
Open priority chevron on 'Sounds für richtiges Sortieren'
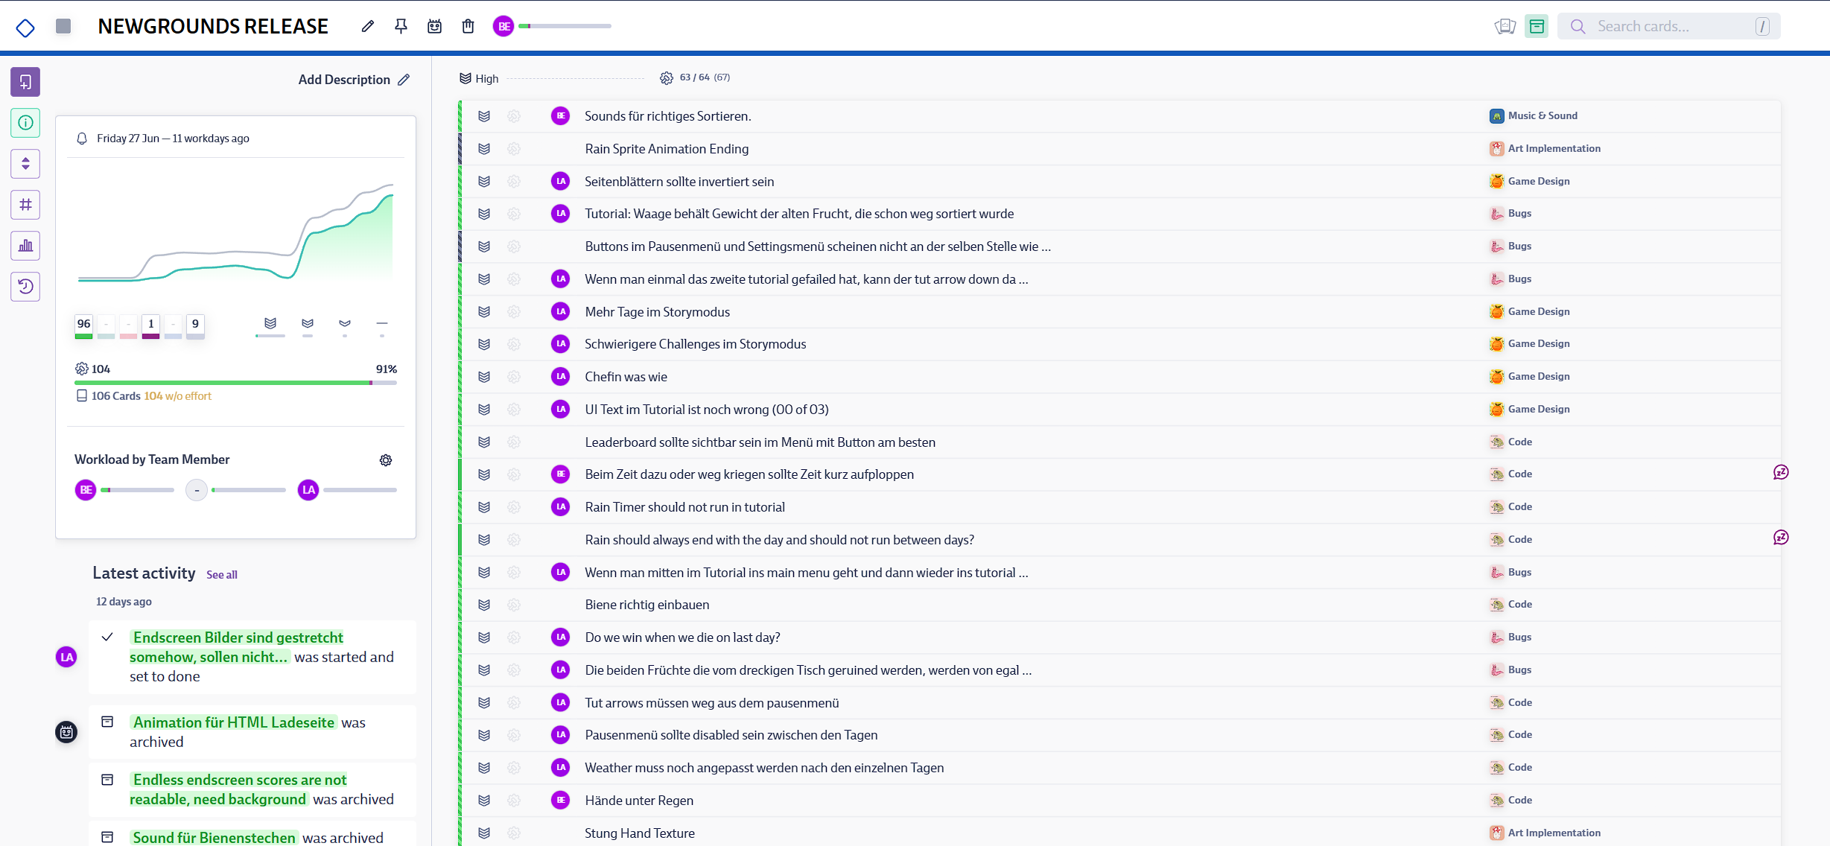click(x=484, y=116)
